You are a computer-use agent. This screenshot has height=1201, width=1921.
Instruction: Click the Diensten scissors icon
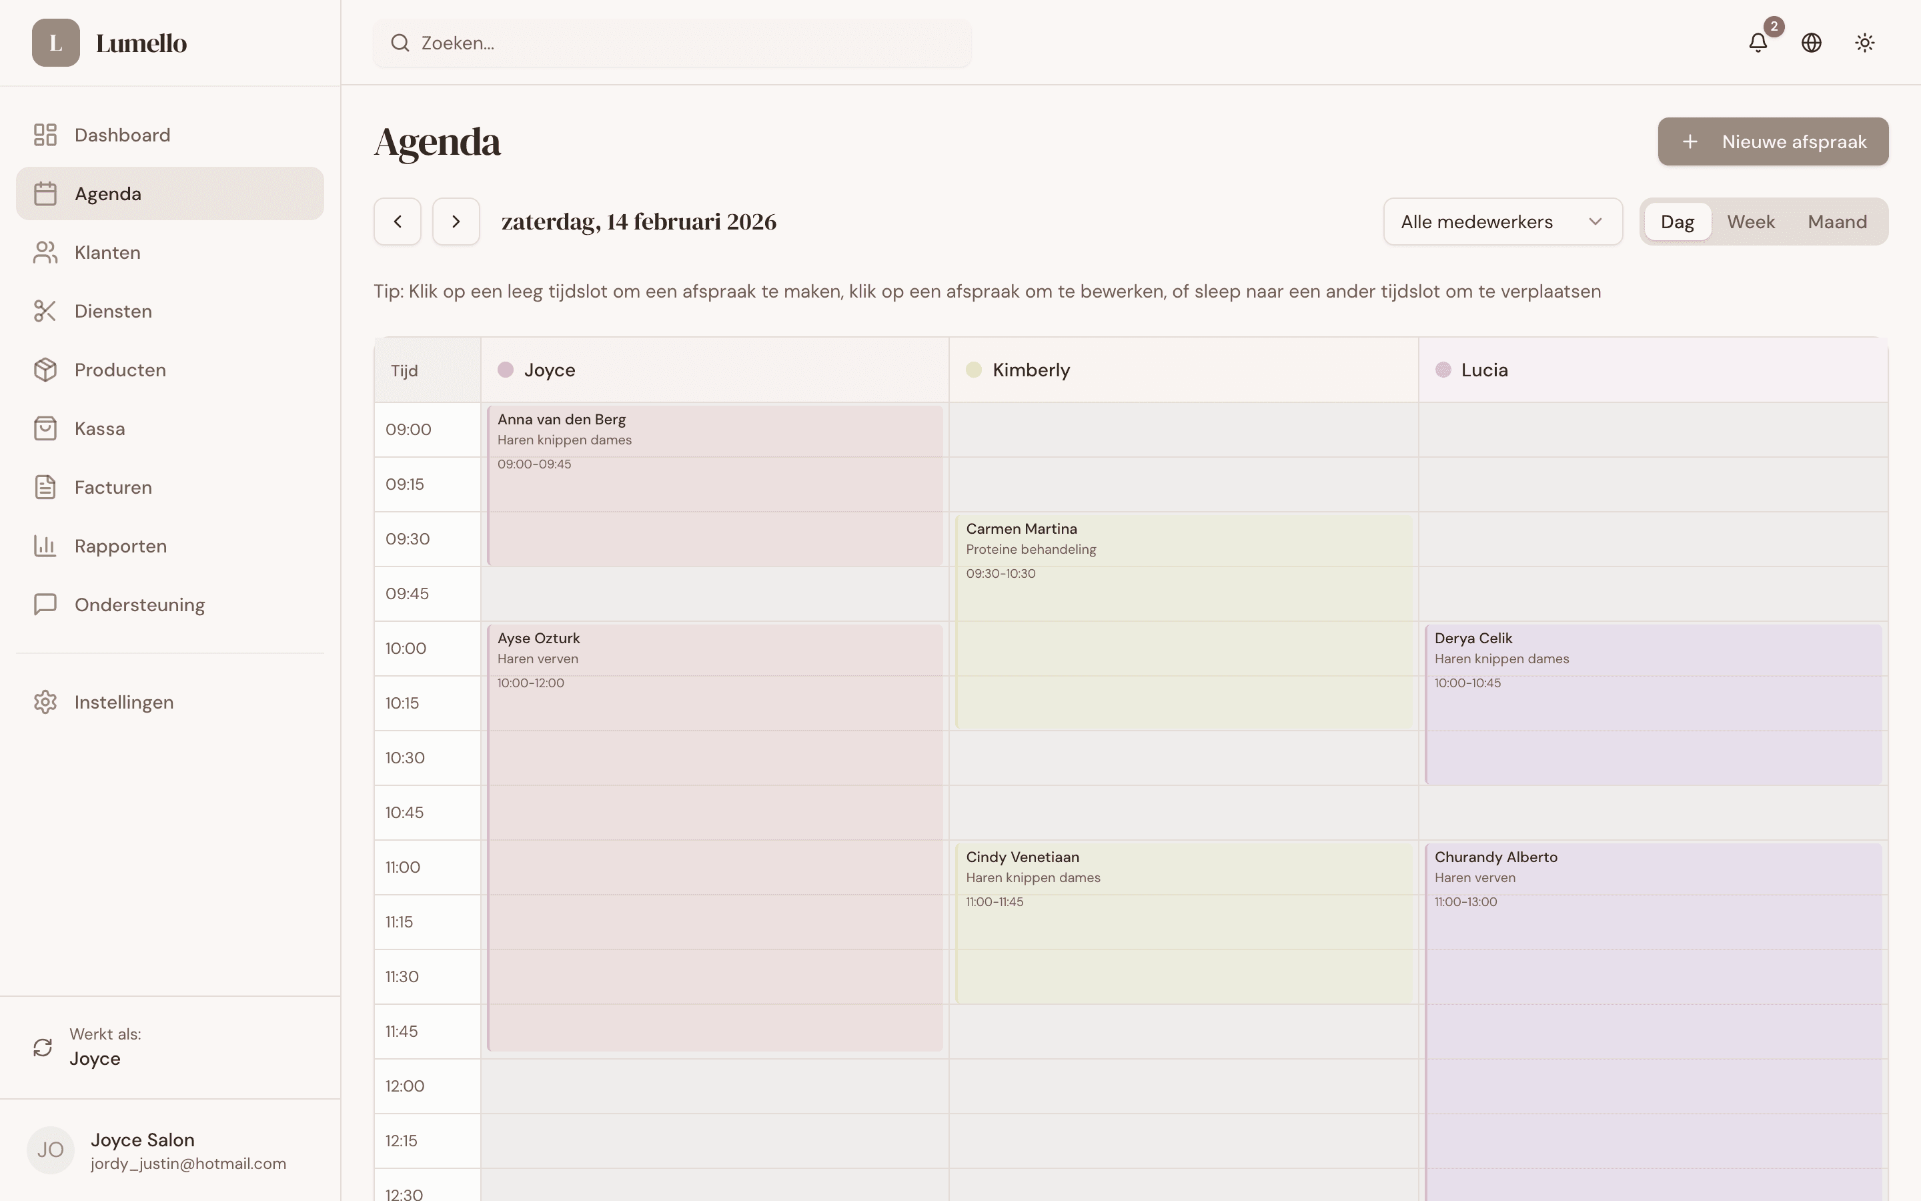(45, 310)
